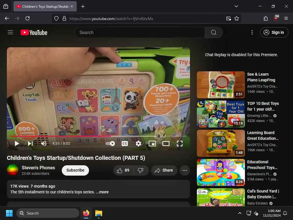Open notifications bell in taskbar
Screen dimensions: 293x220
[285, 213]
